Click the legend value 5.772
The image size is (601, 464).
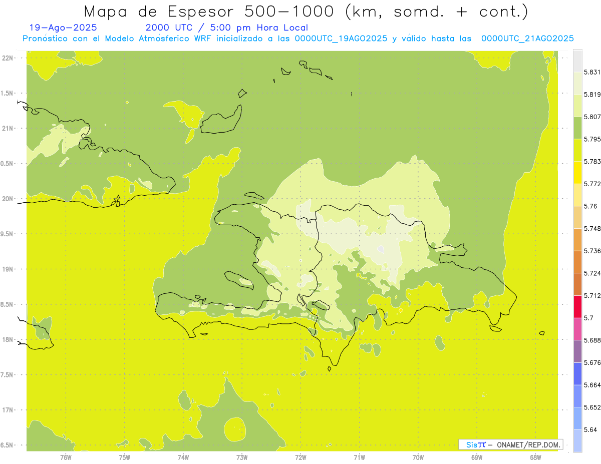coord(592,184)
